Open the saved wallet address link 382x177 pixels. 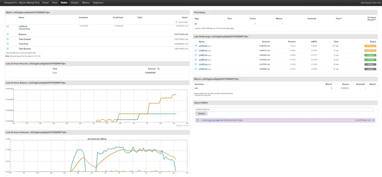click(222, 120)
